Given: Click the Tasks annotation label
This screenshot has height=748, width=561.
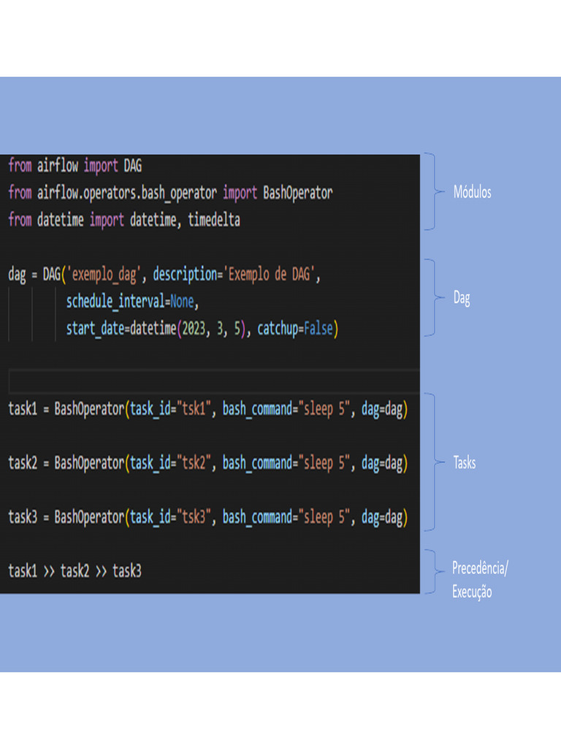Looking at the screenshot, I should [464, 462].
